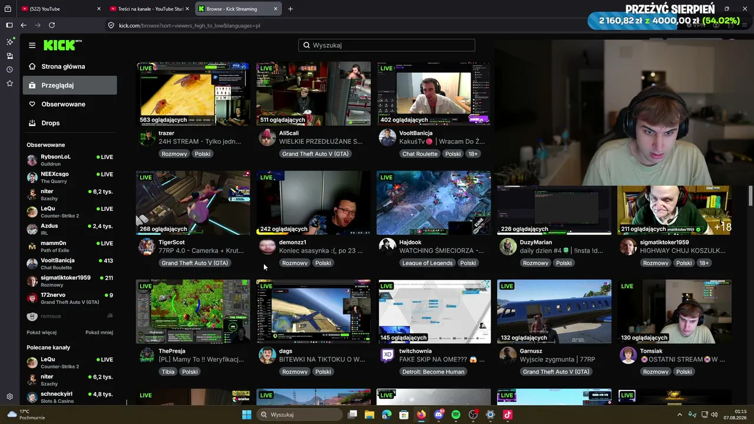Click the Kick Wyszukaj search field
Viewport: 754px width, 424px height.
tap(386, 45)
